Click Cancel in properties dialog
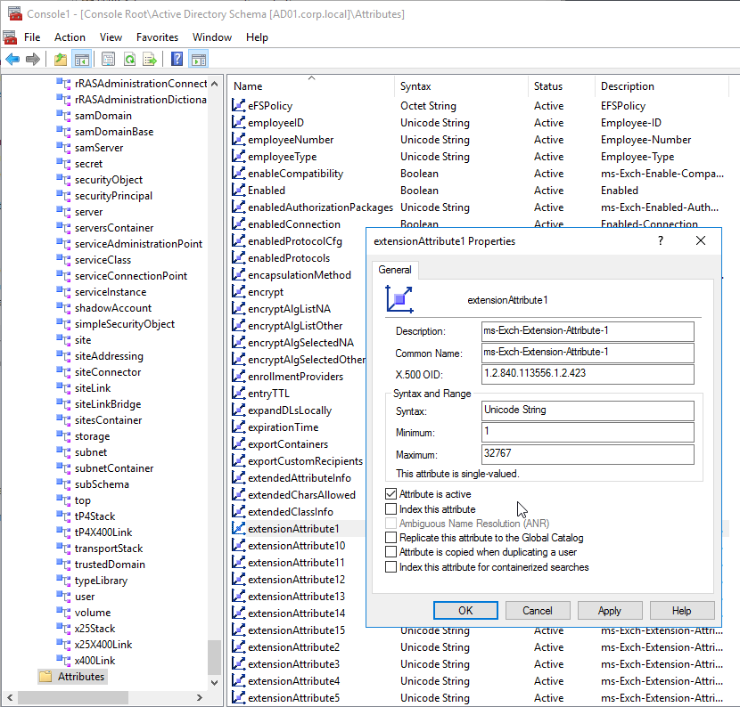The width and height of the screenshot is (740, 707). (538, 610)
